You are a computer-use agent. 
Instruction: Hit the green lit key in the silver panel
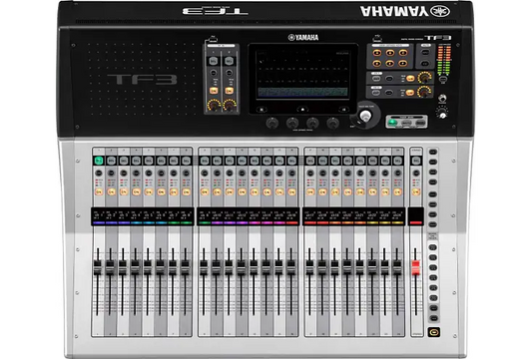tap(392, 123)
